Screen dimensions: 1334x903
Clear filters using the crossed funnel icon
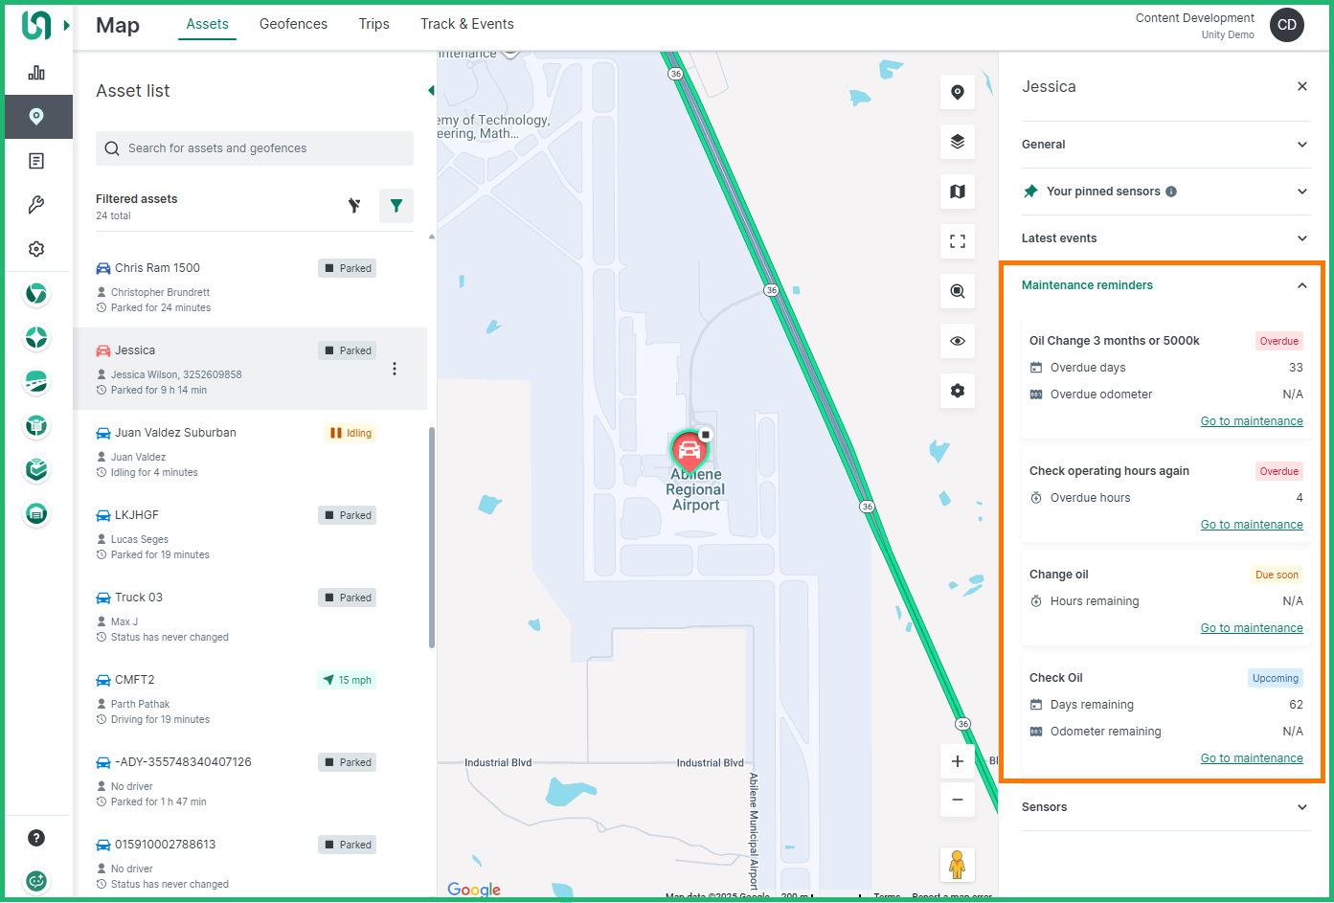click(354, 206)
